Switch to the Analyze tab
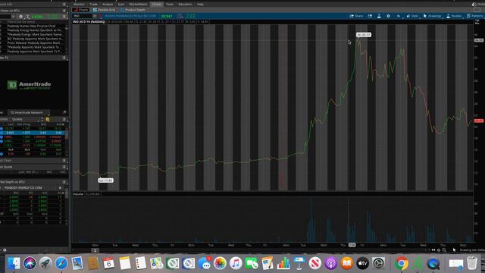This screenshot has width=485, height=273. (x=108, y=5)
